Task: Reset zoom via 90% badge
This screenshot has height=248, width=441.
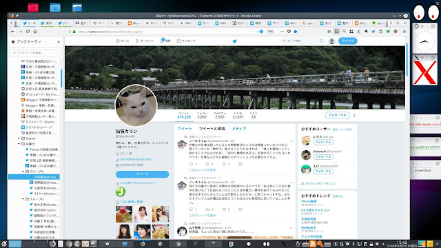Action: (270, 32)
